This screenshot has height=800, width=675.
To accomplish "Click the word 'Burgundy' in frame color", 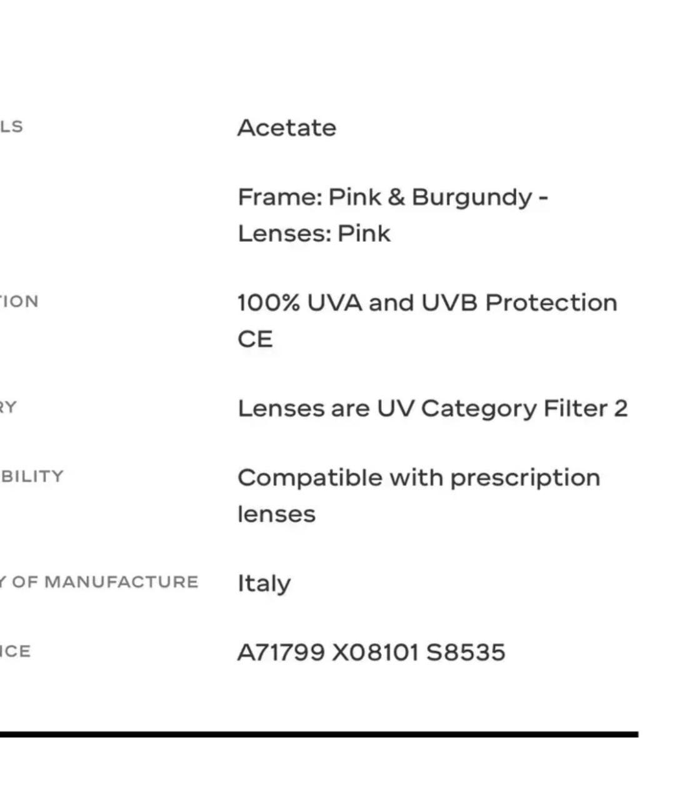I will (x=471, y=198).
